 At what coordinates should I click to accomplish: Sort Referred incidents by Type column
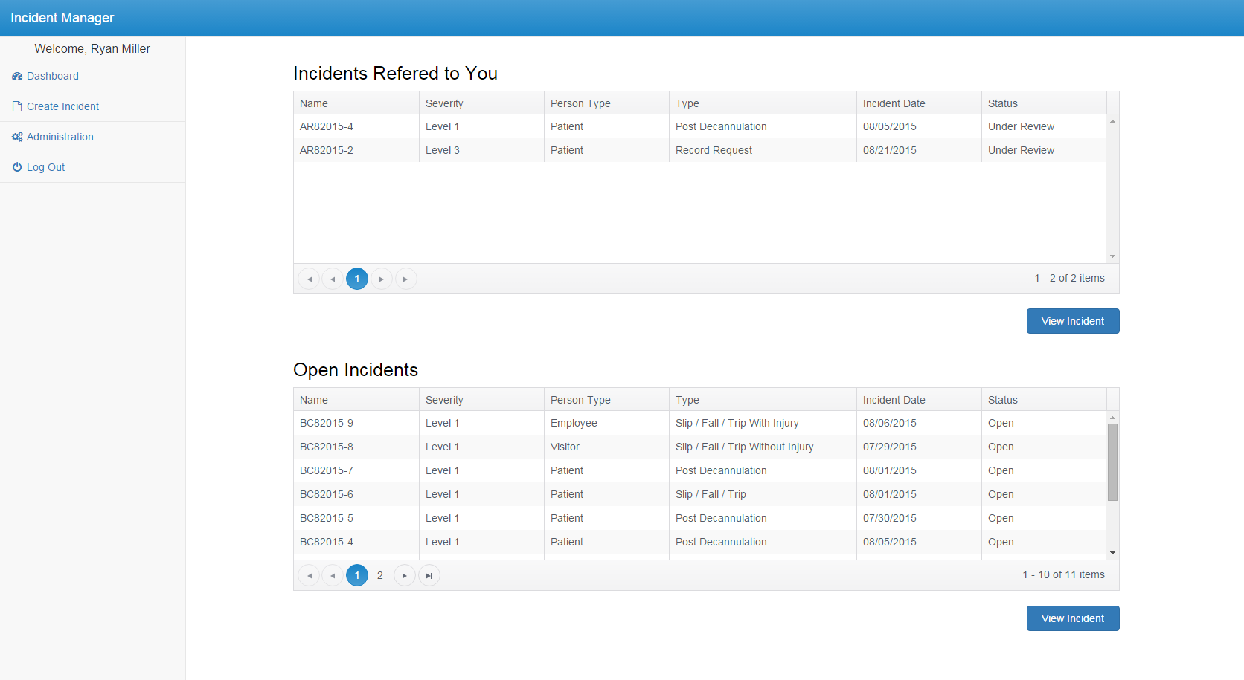click(763, 103)
